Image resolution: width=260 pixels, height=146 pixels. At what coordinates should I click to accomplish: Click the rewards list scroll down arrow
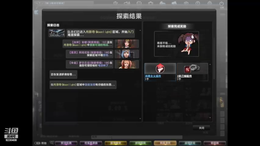coord(210,118)
